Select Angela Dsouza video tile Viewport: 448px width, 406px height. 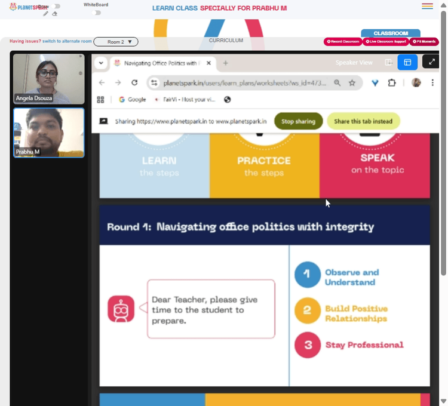point(49,79)
